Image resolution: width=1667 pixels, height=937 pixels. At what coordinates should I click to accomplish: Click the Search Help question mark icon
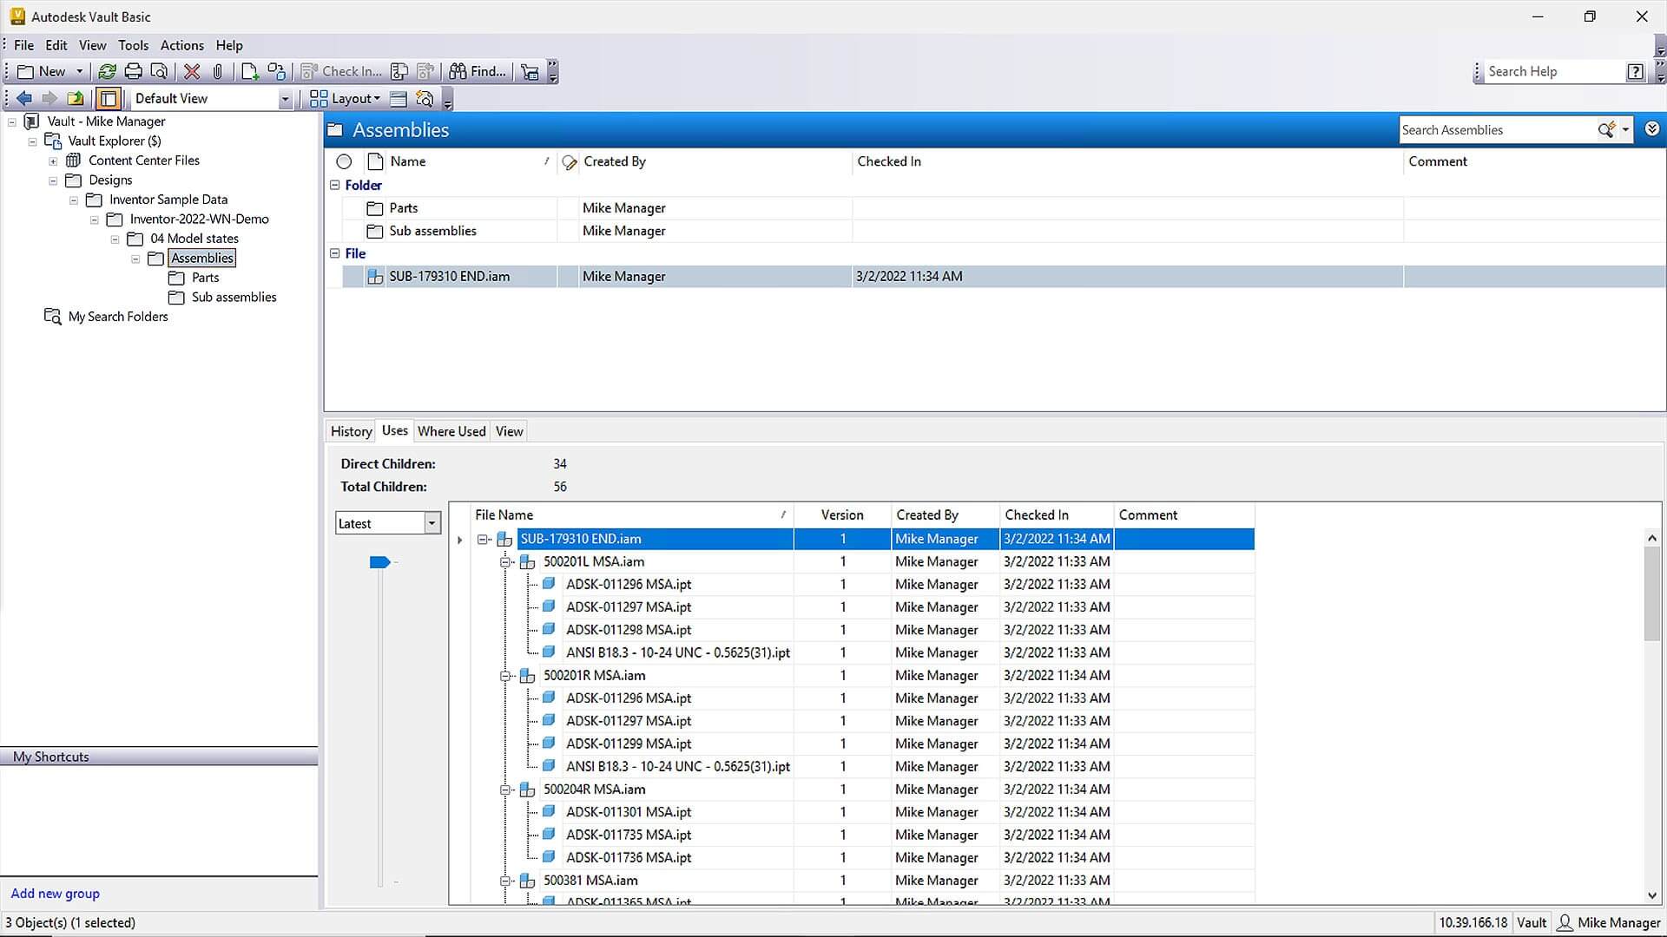1635,72
